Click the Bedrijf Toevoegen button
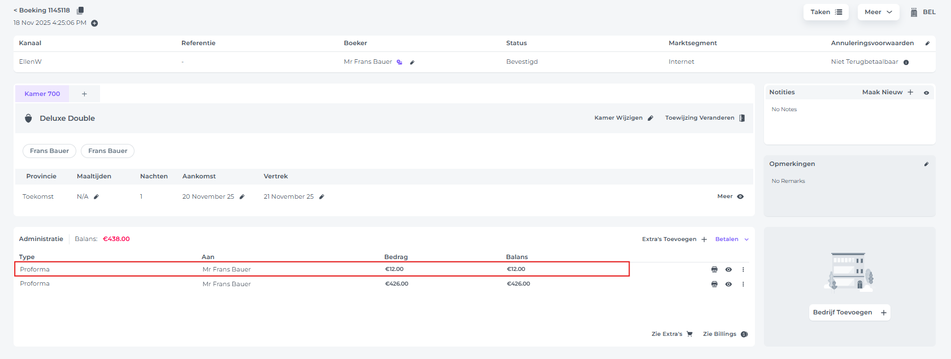 (849, 313)
